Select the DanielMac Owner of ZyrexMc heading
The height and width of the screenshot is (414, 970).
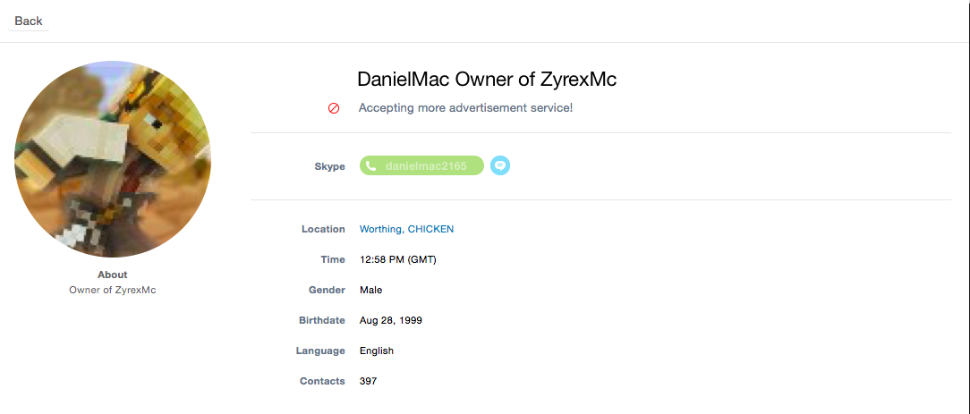(487, 79)
